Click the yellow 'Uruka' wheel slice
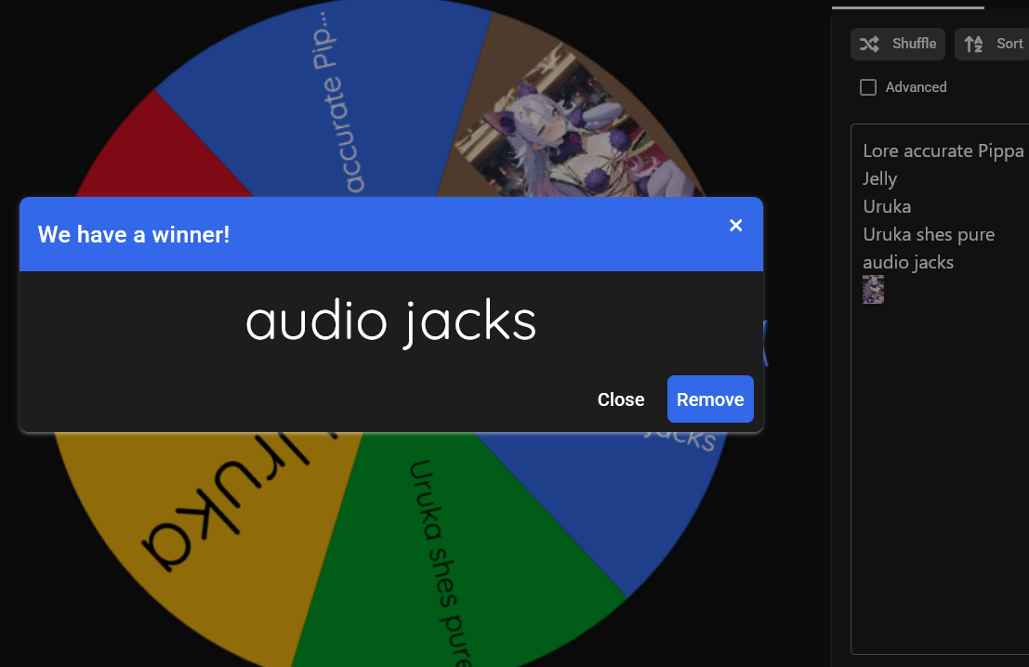This screenshot has width=1029, height=667. tap(210, 531)
